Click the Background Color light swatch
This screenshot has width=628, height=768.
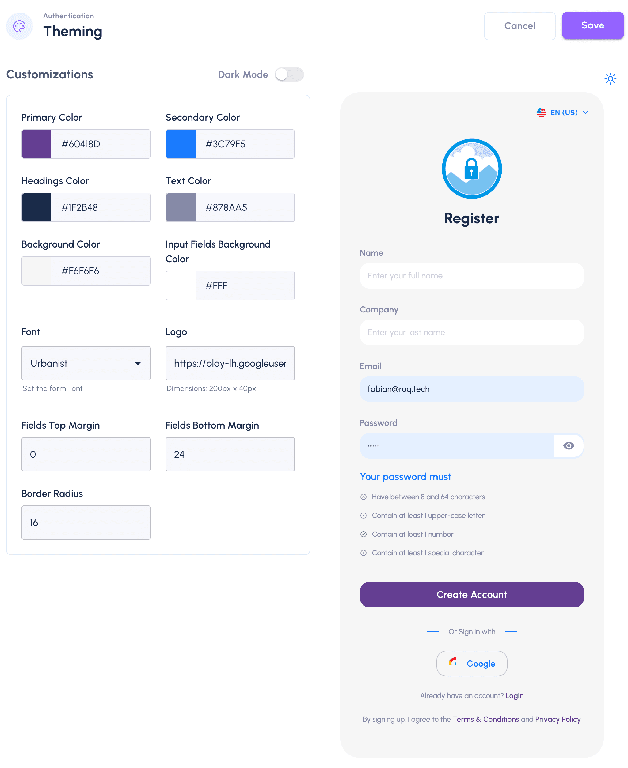(36, 271)
